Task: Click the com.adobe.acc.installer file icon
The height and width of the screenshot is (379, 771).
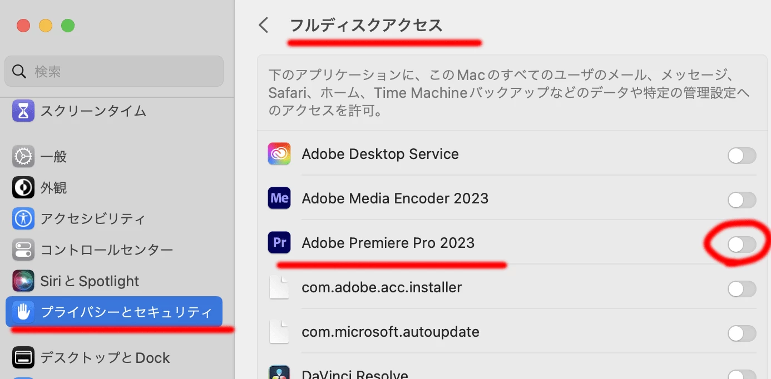Action: pos(279,287)
